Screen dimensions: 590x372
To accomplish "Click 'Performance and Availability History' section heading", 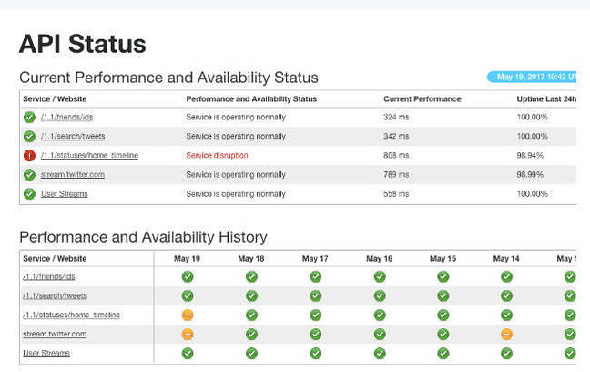I will pyautogui.click(x=143, y=237).
